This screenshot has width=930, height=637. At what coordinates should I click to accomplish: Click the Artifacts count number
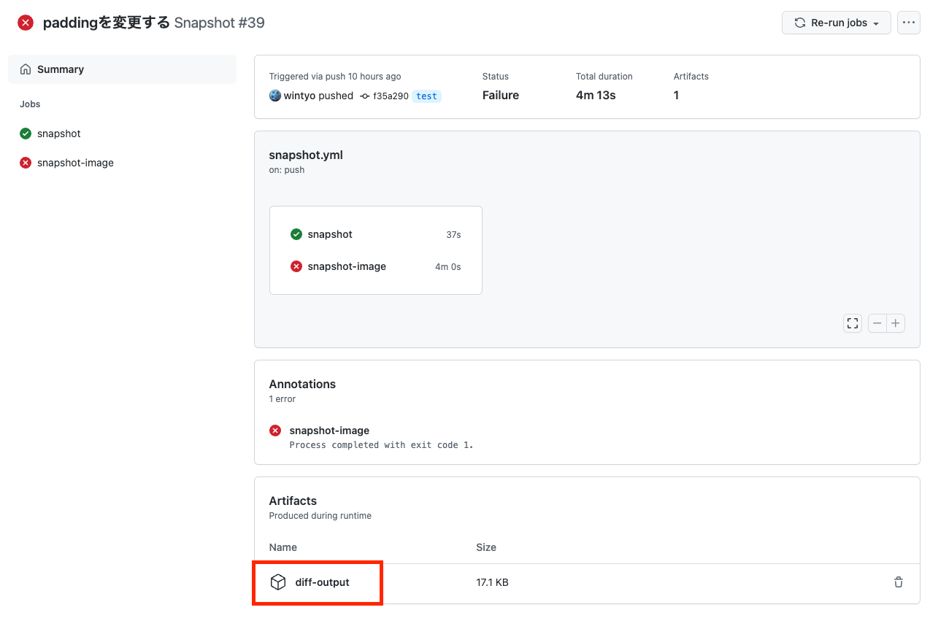[x=676, y=96]
